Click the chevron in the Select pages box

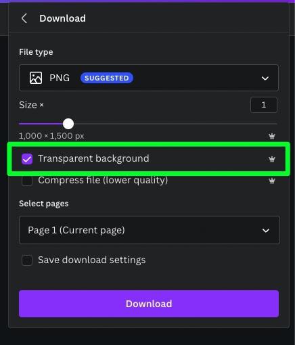(266, 231)
